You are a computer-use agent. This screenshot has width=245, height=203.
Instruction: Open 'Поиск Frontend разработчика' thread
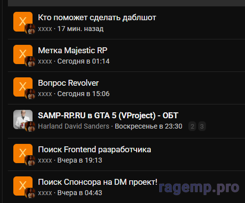[x=95, y=150]
